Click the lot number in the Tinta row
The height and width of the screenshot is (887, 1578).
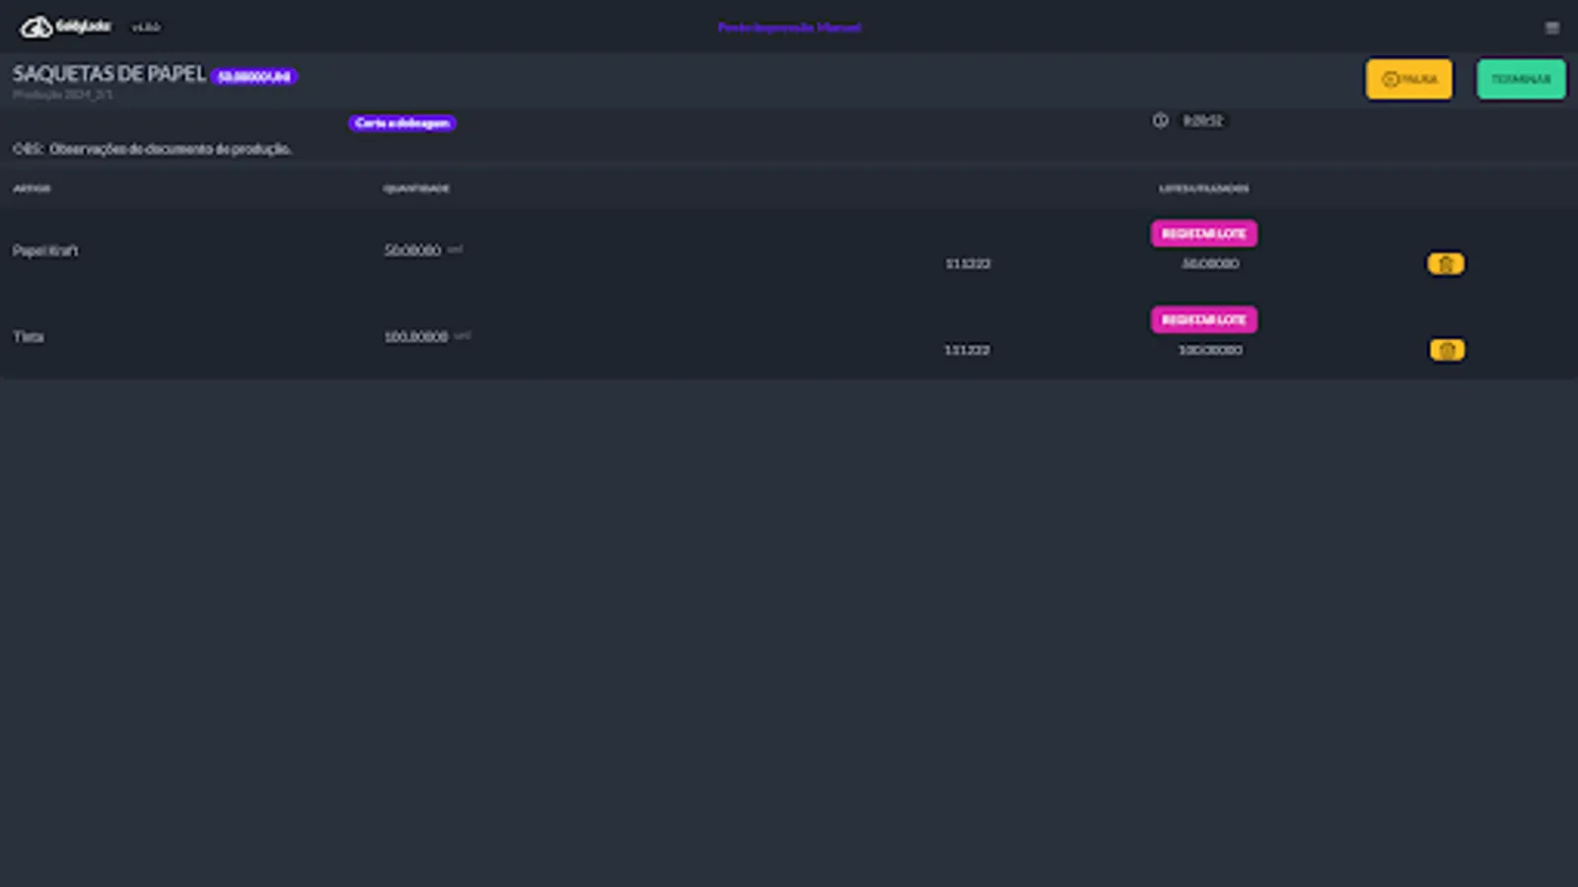click(967, 350)
